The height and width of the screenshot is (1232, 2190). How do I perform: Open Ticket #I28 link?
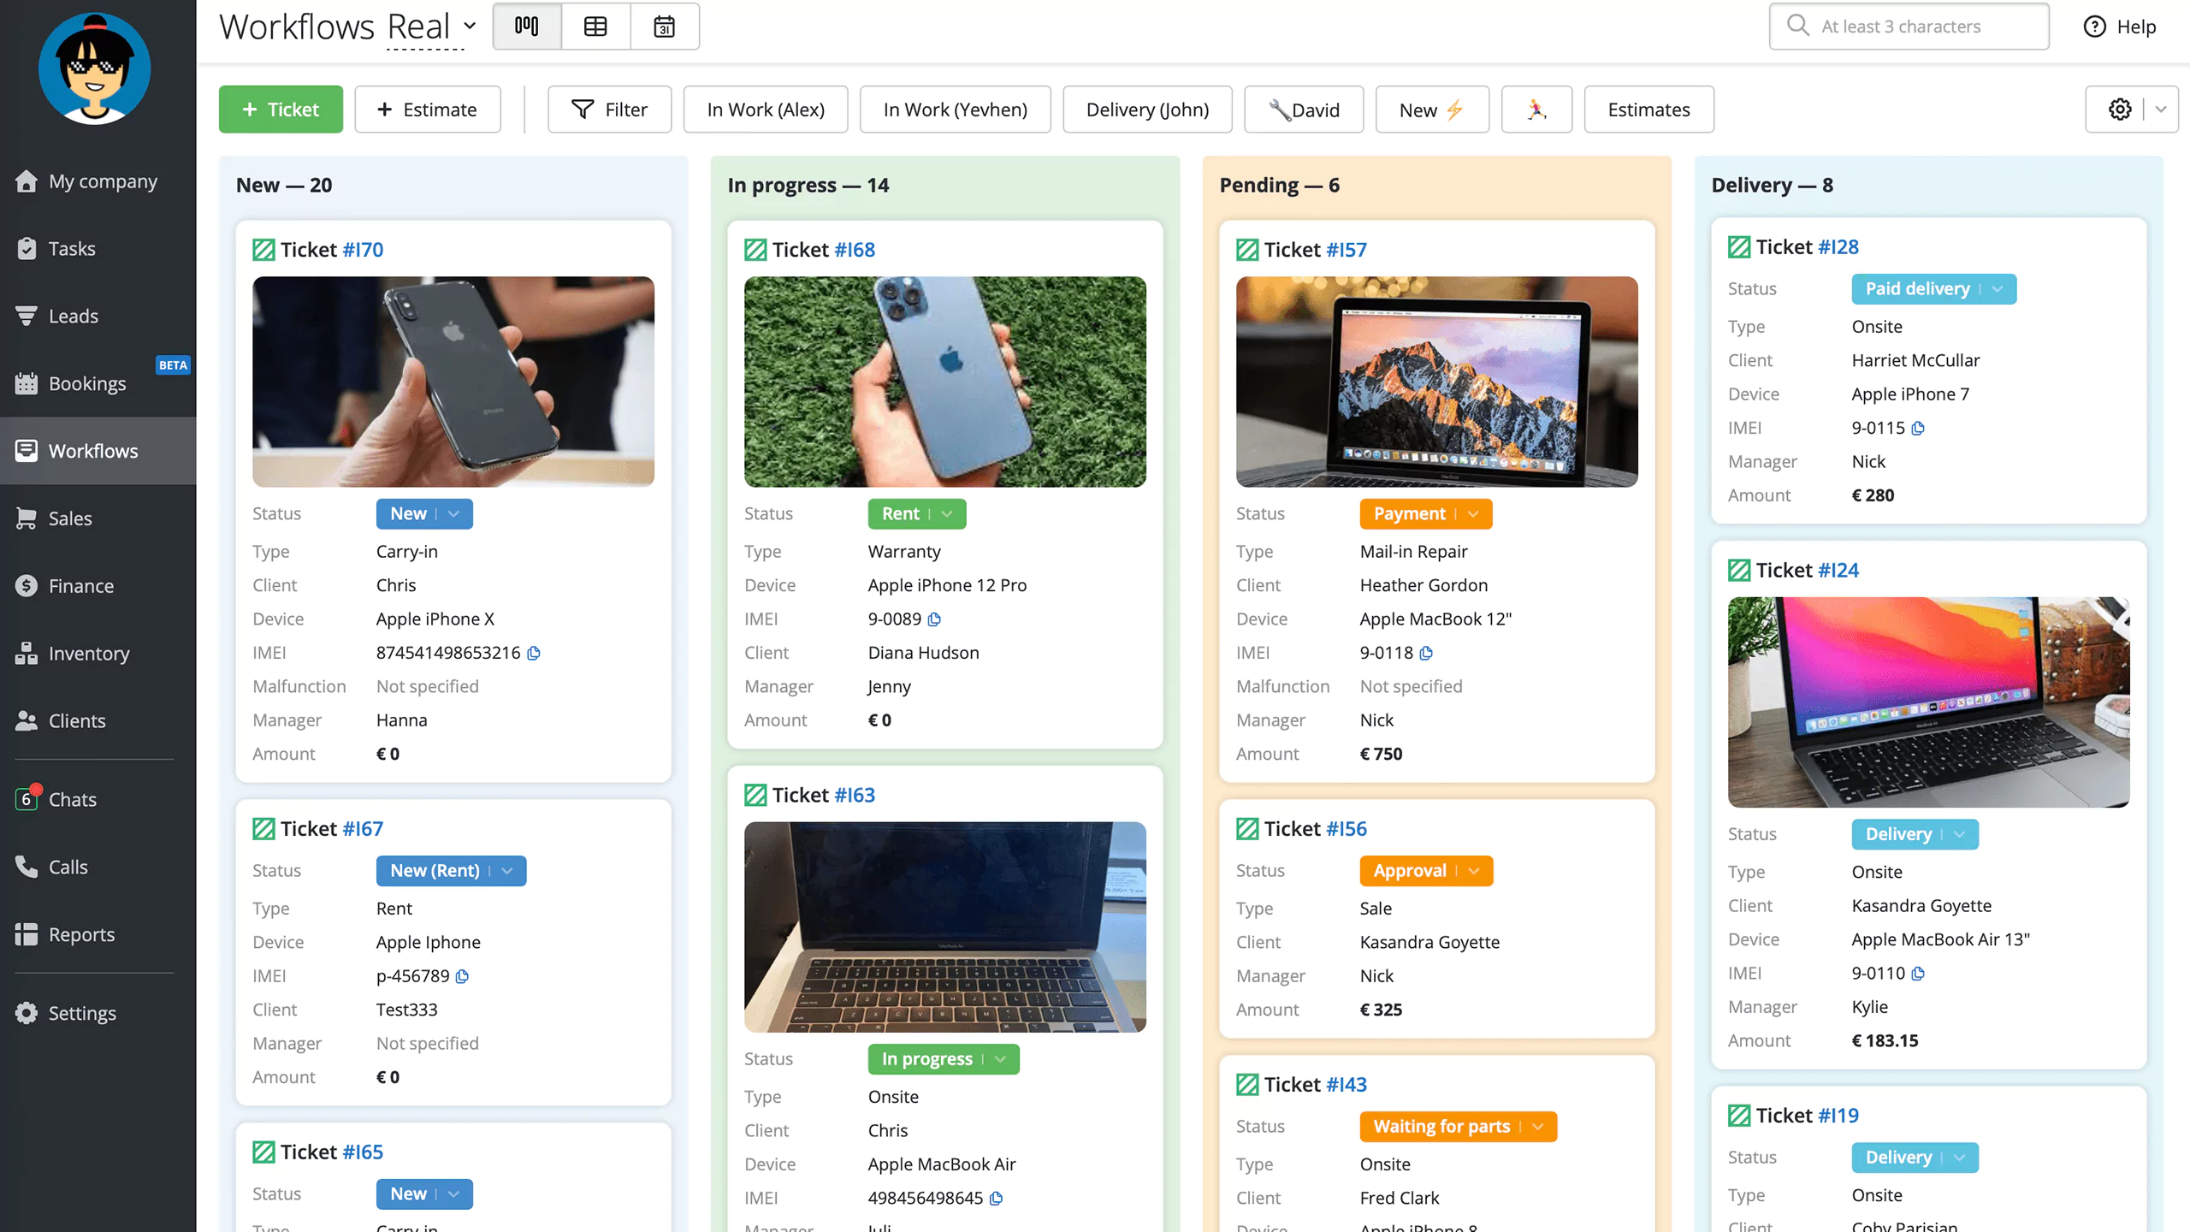[1838, 247]
